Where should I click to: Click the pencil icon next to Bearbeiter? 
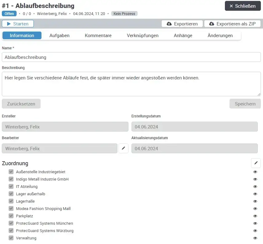[x=123, y=148]
